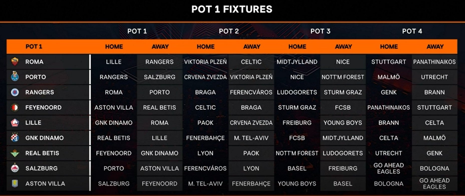
Task: Click the Roma club crest icon
Action: click(15, 62)
